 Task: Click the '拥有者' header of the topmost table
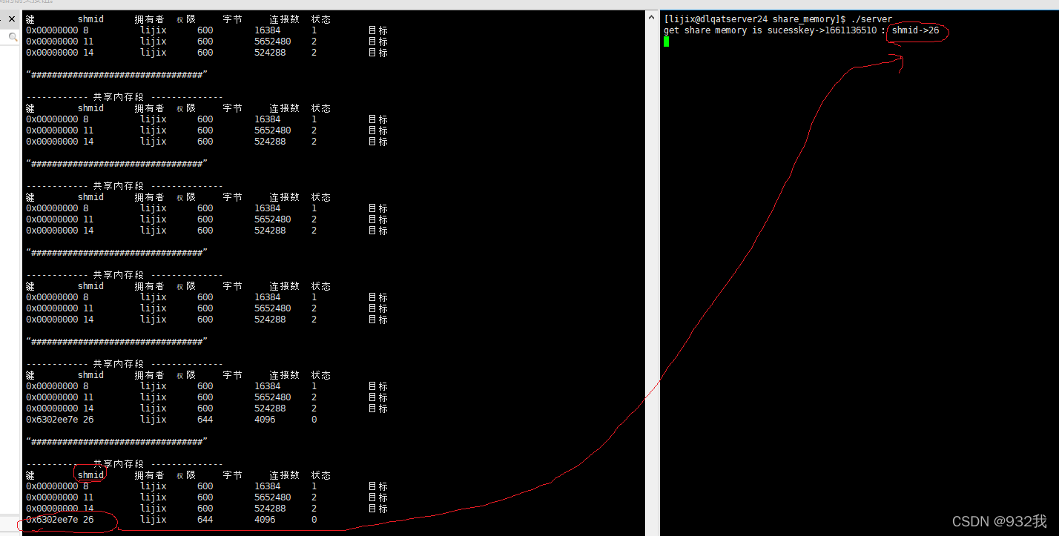pyautogui.click(x=149, y=19)
